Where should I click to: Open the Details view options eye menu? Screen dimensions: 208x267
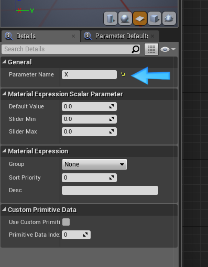coord(168,49)
